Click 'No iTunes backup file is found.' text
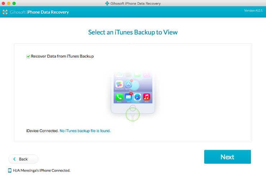The image size is (266, 178). (85, 131)
